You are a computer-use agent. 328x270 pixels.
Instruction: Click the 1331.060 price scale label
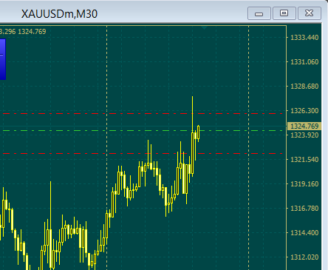(304, 62)
